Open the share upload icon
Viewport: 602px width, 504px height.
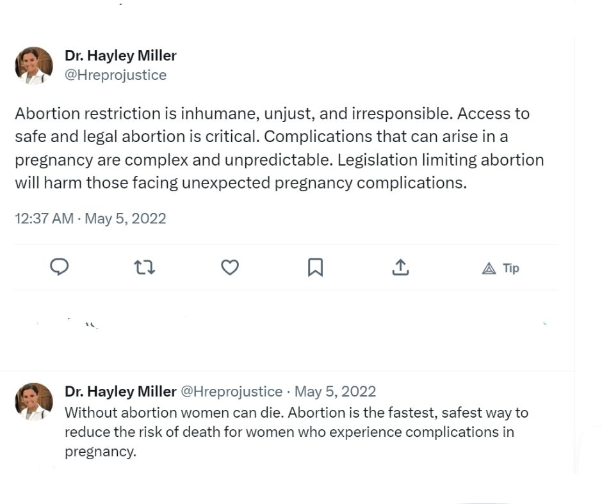tap(400, 267)
